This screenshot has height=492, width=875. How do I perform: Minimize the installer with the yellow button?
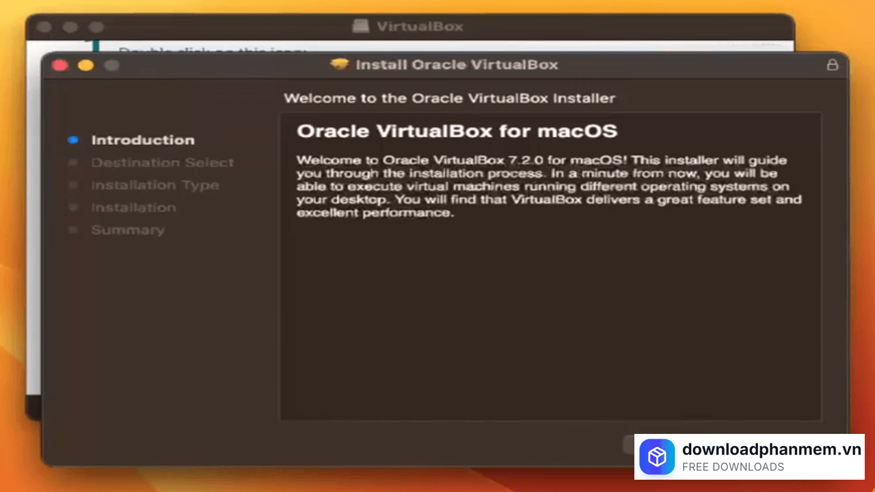pos(85,65)
